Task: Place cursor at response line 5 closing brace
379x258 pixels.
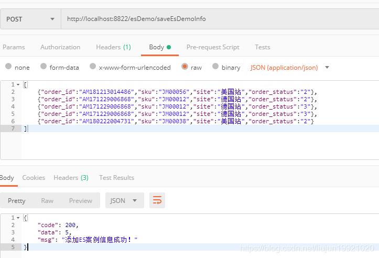Action: pyautogui.click(x=25, y=247)
